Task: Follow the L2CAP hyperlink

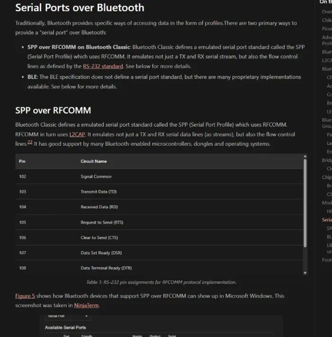Action: [77, 134]
